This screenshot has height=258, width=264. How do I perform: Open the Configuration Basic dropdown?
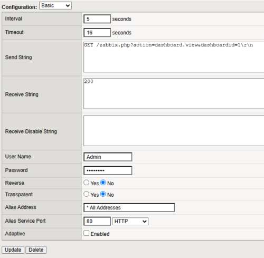(x=55, y=6)
